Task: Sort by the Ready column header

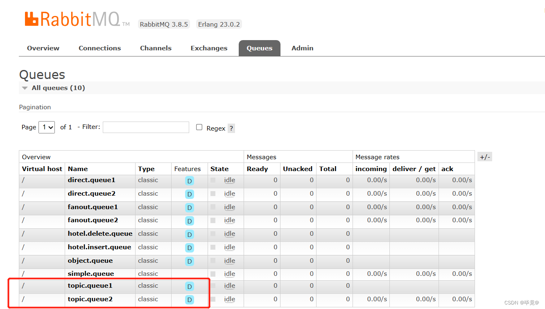Action: [257, 169]
